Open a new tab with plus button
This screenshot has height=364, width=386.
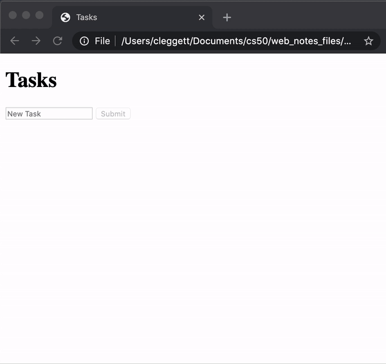(226, 17)
